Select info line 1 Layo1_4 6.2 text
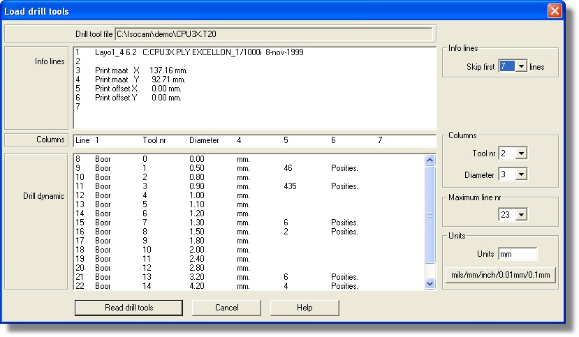 (x=189, y=52)
